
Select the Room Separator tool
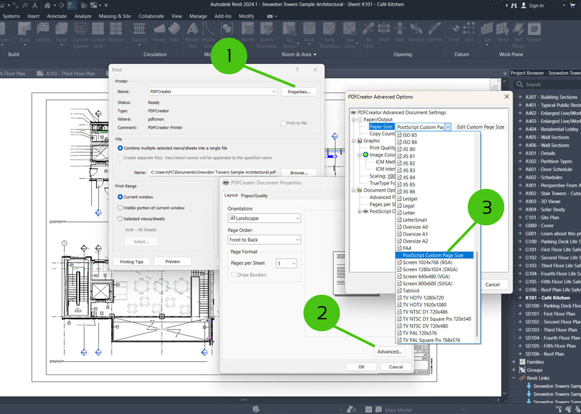(267, 35)
